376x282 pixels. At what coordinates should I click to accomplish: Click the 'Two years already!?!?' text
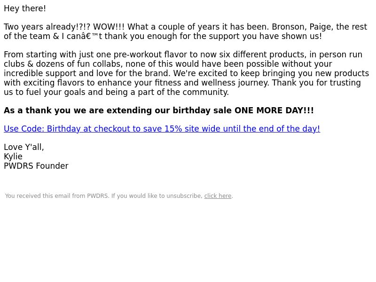[x=47, y=27]
